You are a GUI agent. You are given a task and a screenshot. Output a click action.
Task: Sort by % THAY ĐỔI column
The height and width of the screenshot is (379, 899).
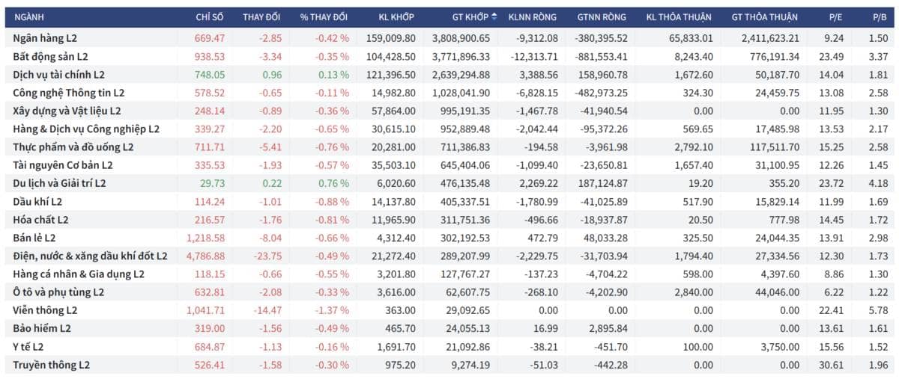tap(324, 16)
